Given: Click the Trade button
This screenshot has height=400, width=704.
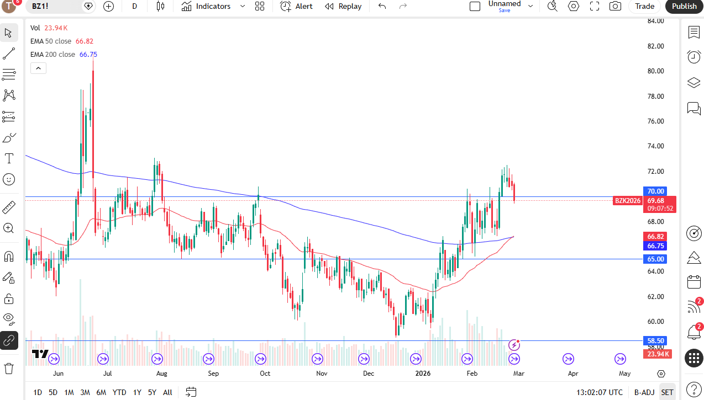Looking at the screenshot, I should (644, 7).
